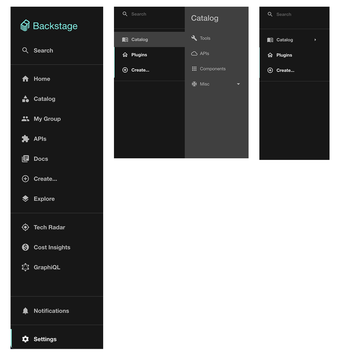The width and height of the screenshot is (340, 357).
Task: Open Create... label in the left sidebar
Action: click(45, 179)
